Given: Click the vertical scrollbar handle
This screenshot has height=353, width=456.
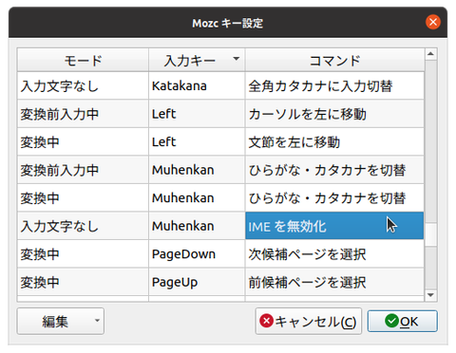Looking at the screenshot, I should [x=430, y=234].
